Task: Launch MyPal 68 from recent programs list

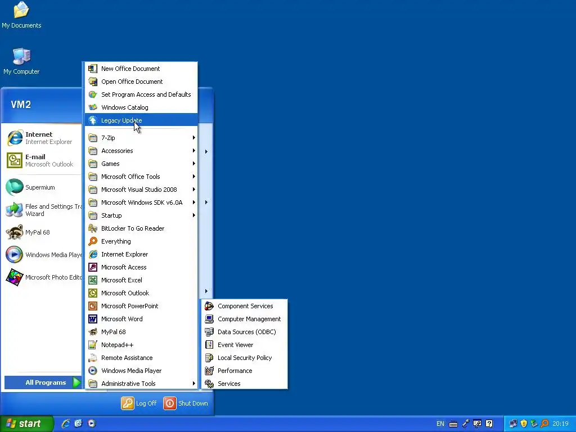Action: click(42, 232)
